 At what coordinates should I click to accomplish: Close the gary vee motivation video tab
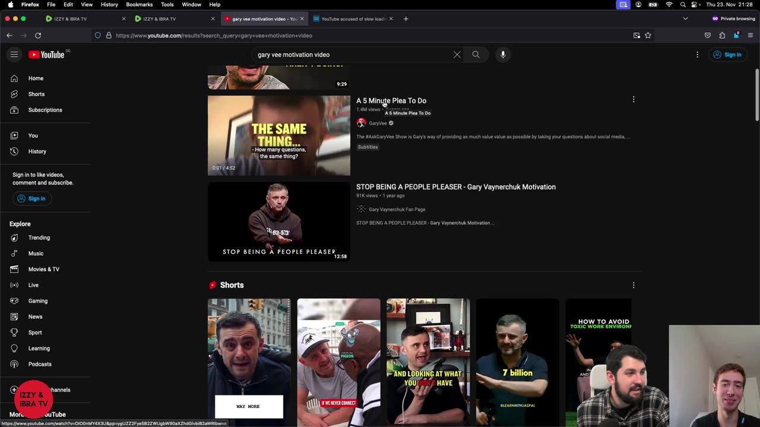(302, 19)
